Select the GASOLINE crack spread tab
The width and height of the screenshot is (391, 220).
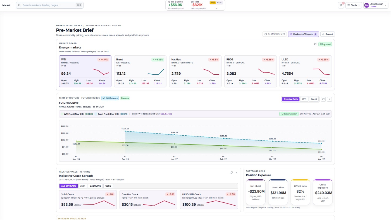click(x=95, y=186)
